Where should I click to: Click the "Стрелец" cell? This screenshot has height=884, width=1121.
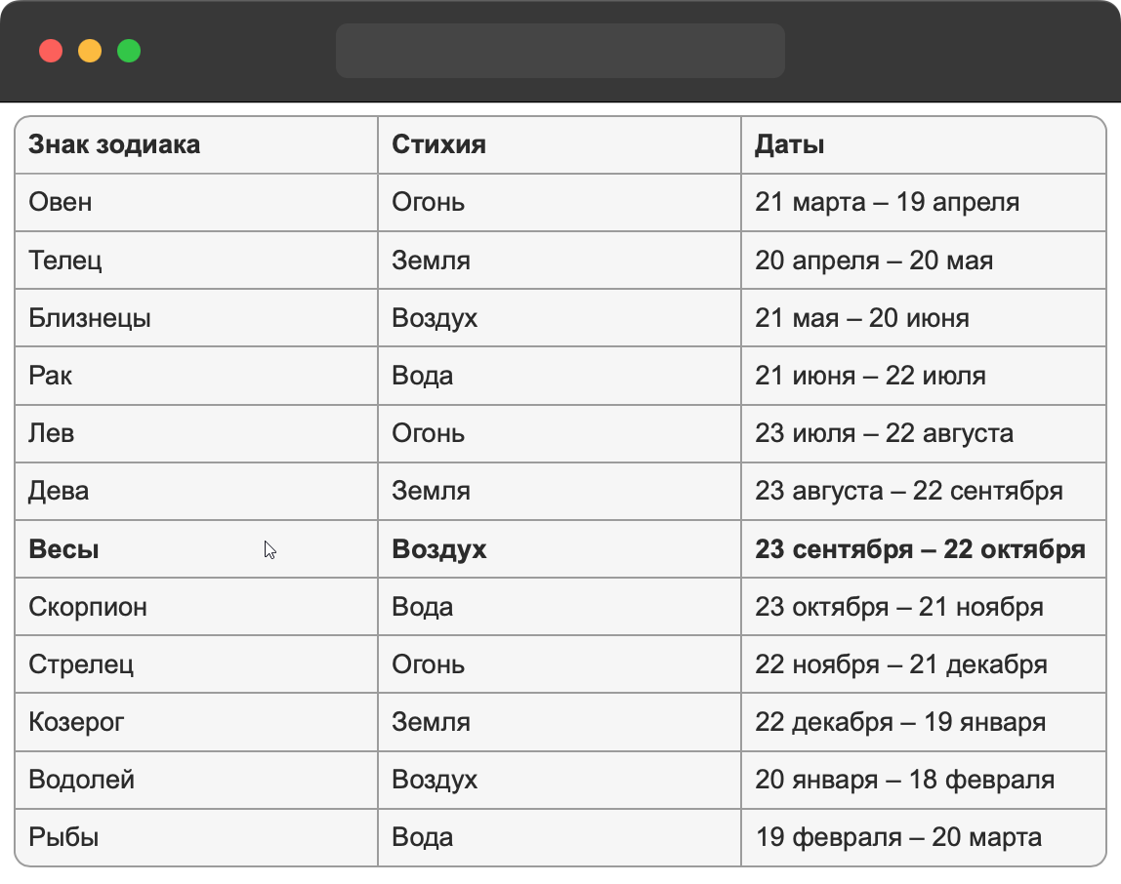click(x=81, y=664)
